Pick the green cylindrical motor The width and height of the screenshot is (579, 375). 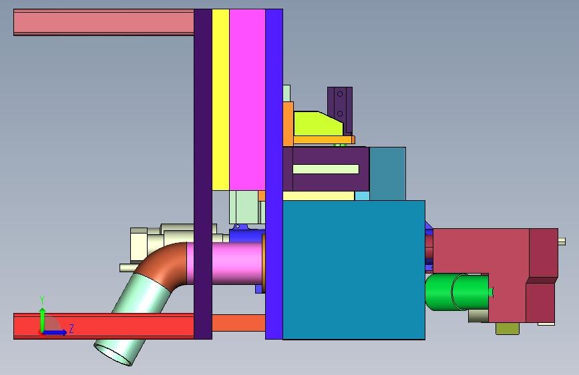click(456, 292)
